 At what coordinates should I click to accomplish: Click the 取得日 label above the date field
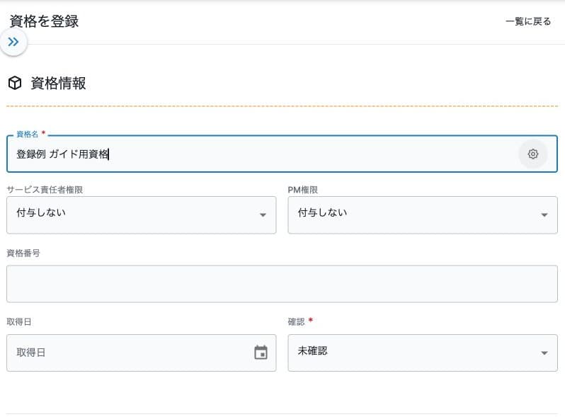18,322
